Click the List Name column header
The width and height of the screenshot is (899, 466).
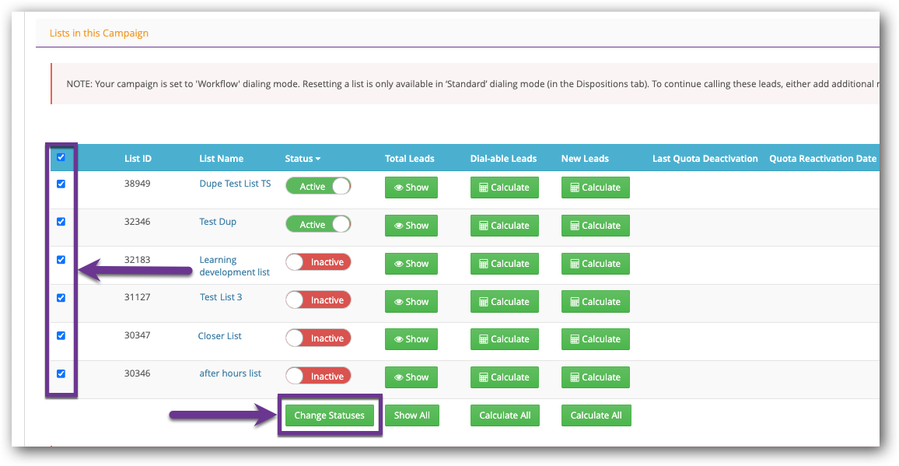tap(221, 159)
